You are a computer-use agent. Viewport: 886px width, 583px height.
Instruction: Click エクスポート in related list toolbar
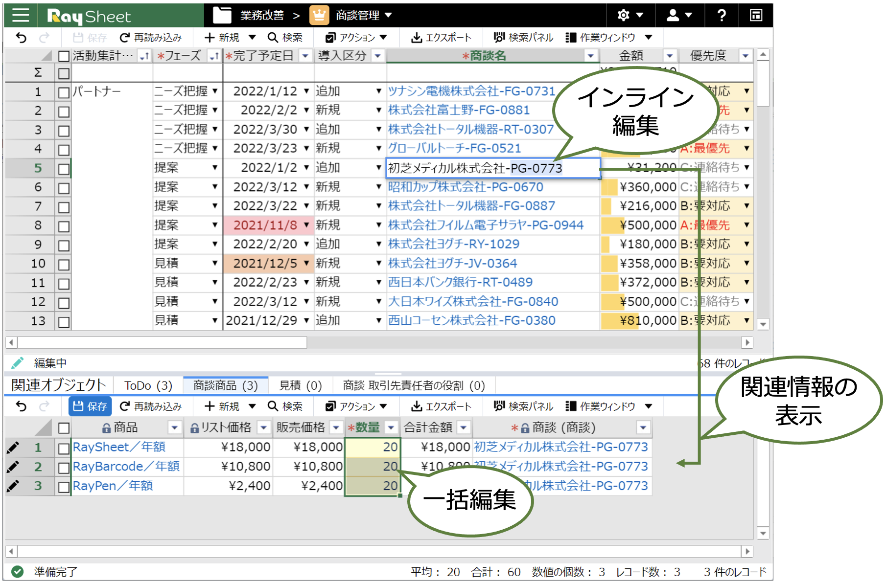tap(441, 406)
